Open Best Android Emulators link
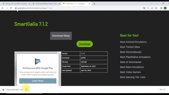The height and width of the screenshot is (95, 169). pos(133,42)
